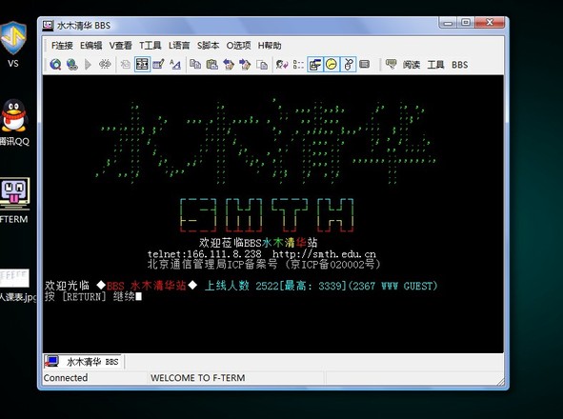
Task: Toggle the highlighted grid layout toolbar button
Action: pos(142,65)
